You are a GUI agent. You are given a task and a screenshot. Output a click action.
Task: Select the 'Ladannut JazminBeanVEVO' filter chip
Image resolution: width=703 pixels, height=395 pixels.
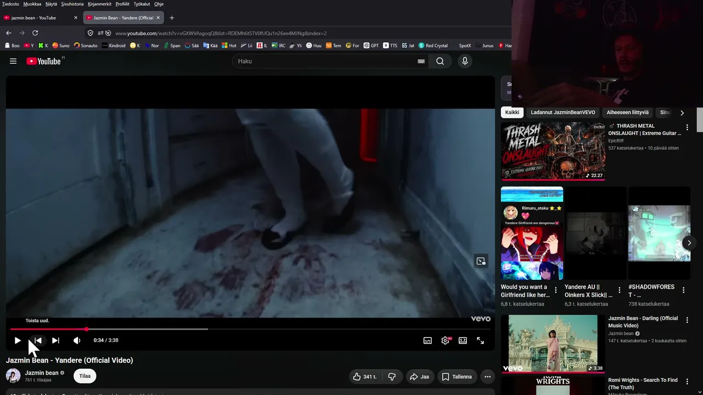[563, 112]
